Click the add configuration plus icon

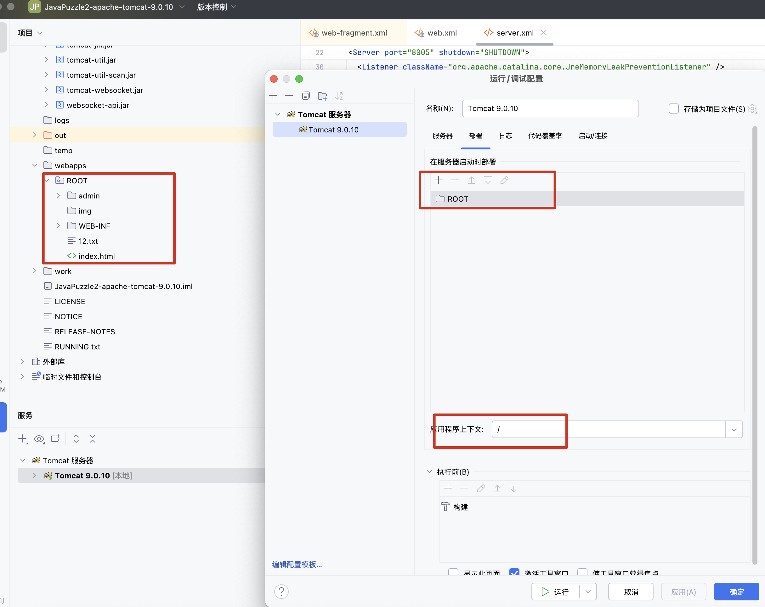(x=273, y=96)
